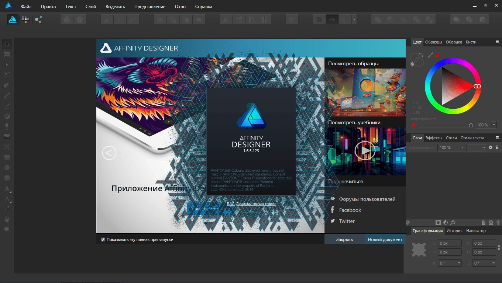The width and height of the screenshot is (502, 283).
Task: Switch to the Draw persona icon
Action: pyautogui.click(x=13, y=19)
